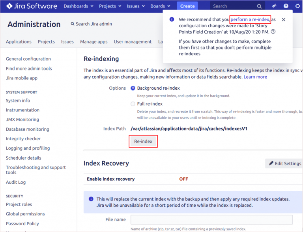This screenshot has height=232, width=303.
Task: Click the help icon after 1:20 PM
Action: point(273,32)
